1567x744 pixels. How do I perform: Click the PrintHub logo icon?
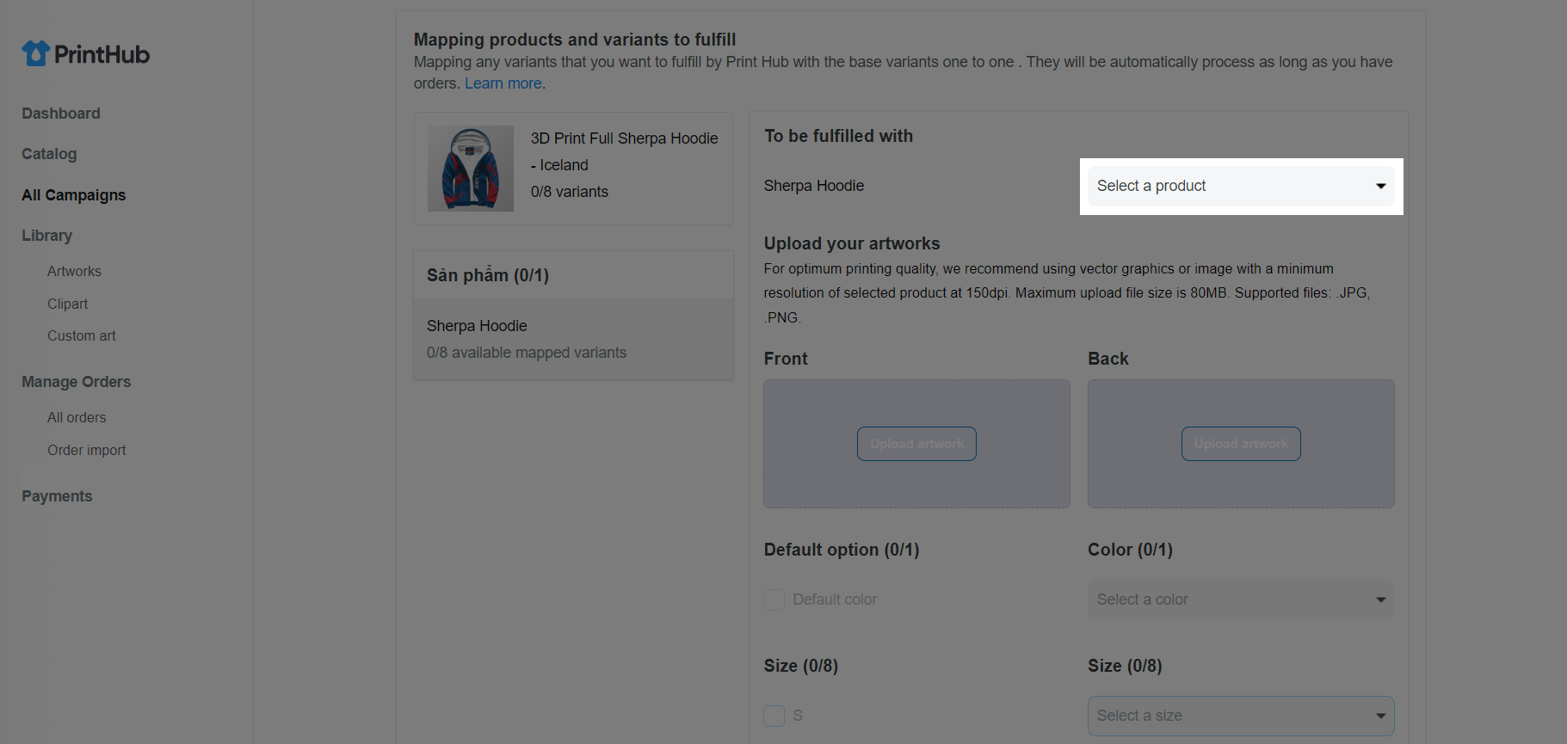click(35, 53)
